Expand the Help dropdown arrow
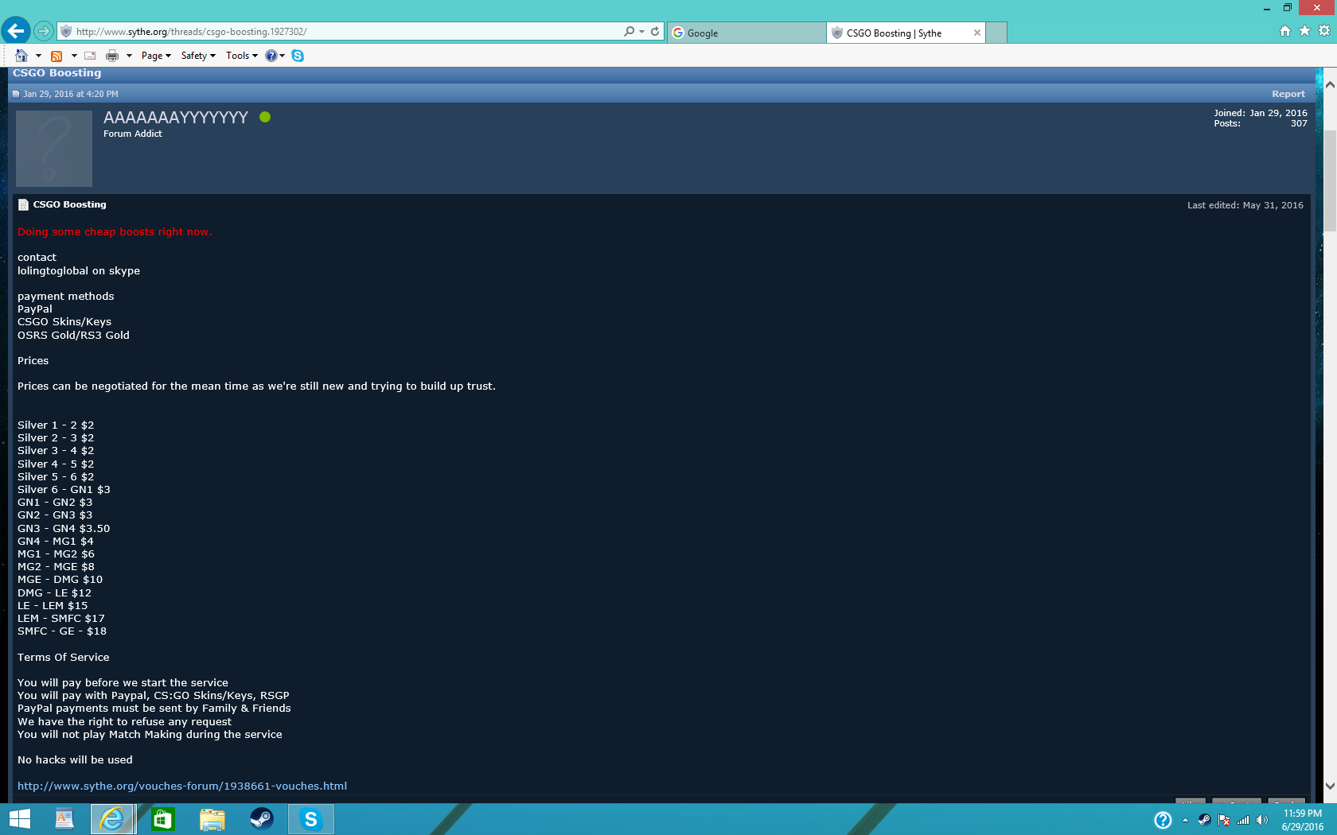The height and width of the screenshot is (835, 1337). pos(283,56)
